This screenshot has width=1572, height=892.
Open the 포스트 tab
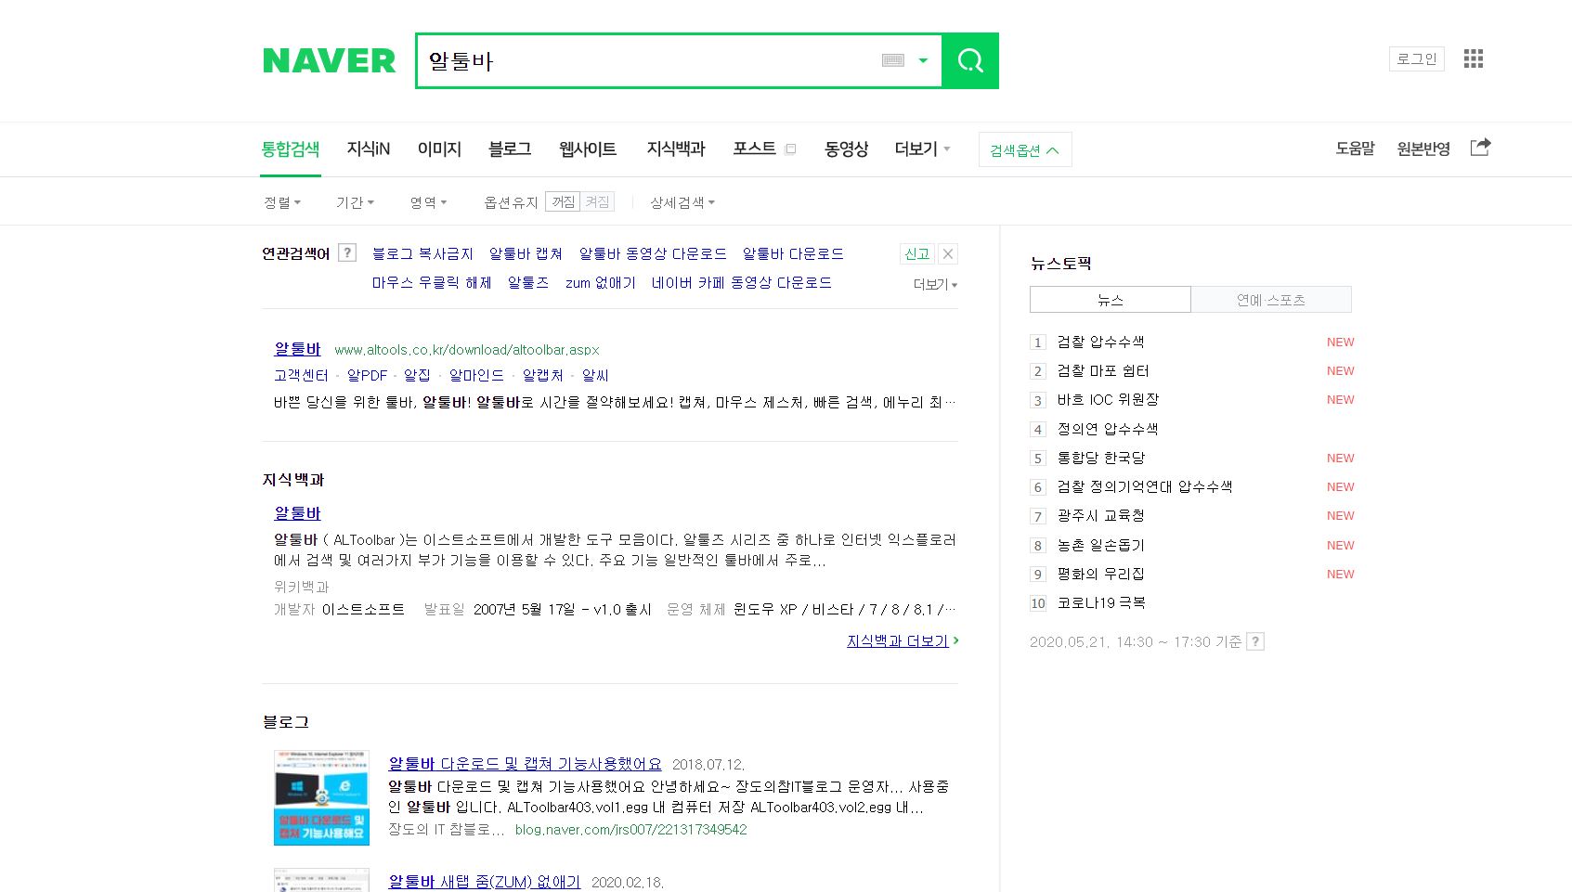pyautogui.click(x=754, y=149)
